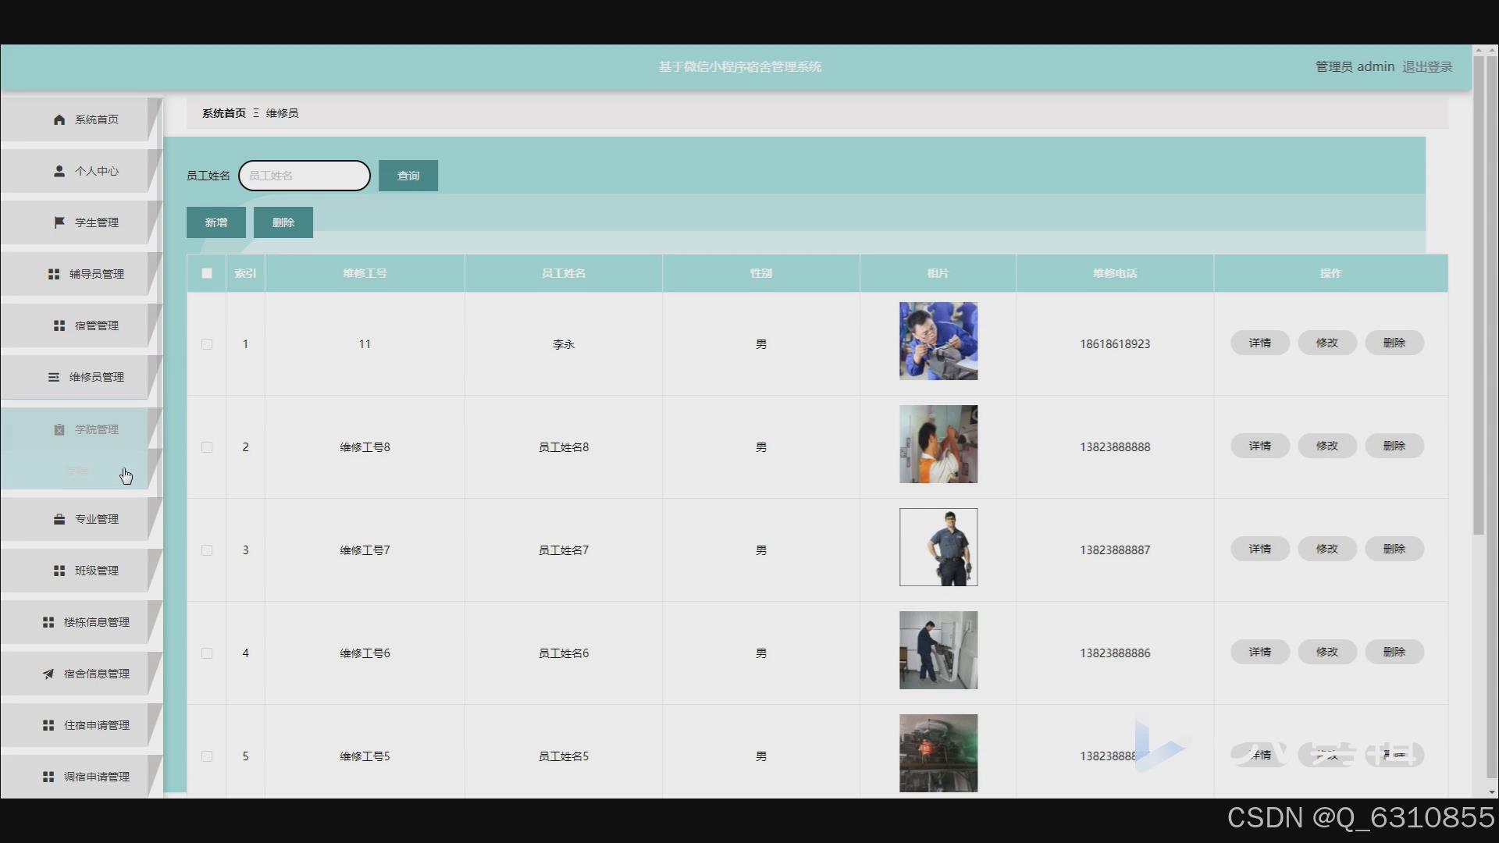Screen dimensions: 1499x843
Task: Click the person icon for 个人中心
Action: click(59, 171)
